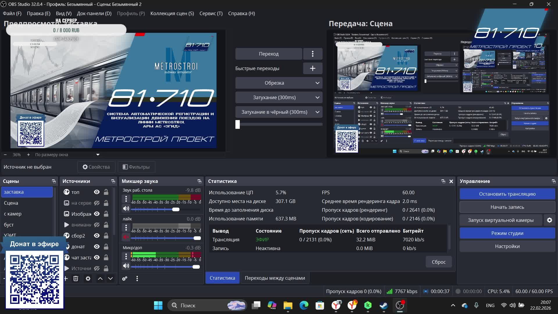Image resolution: width=558 pixels, height=314 pixels.
Task: Add quick transition with plus button
Action: point(312,68)
